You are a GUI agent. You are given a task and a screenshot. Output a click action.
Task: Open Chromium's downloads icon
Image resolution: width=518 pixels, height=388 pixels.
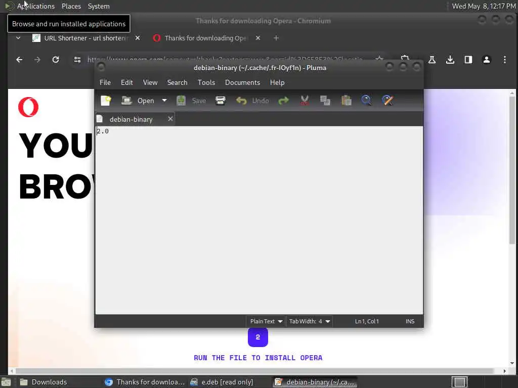pos(450,60)
